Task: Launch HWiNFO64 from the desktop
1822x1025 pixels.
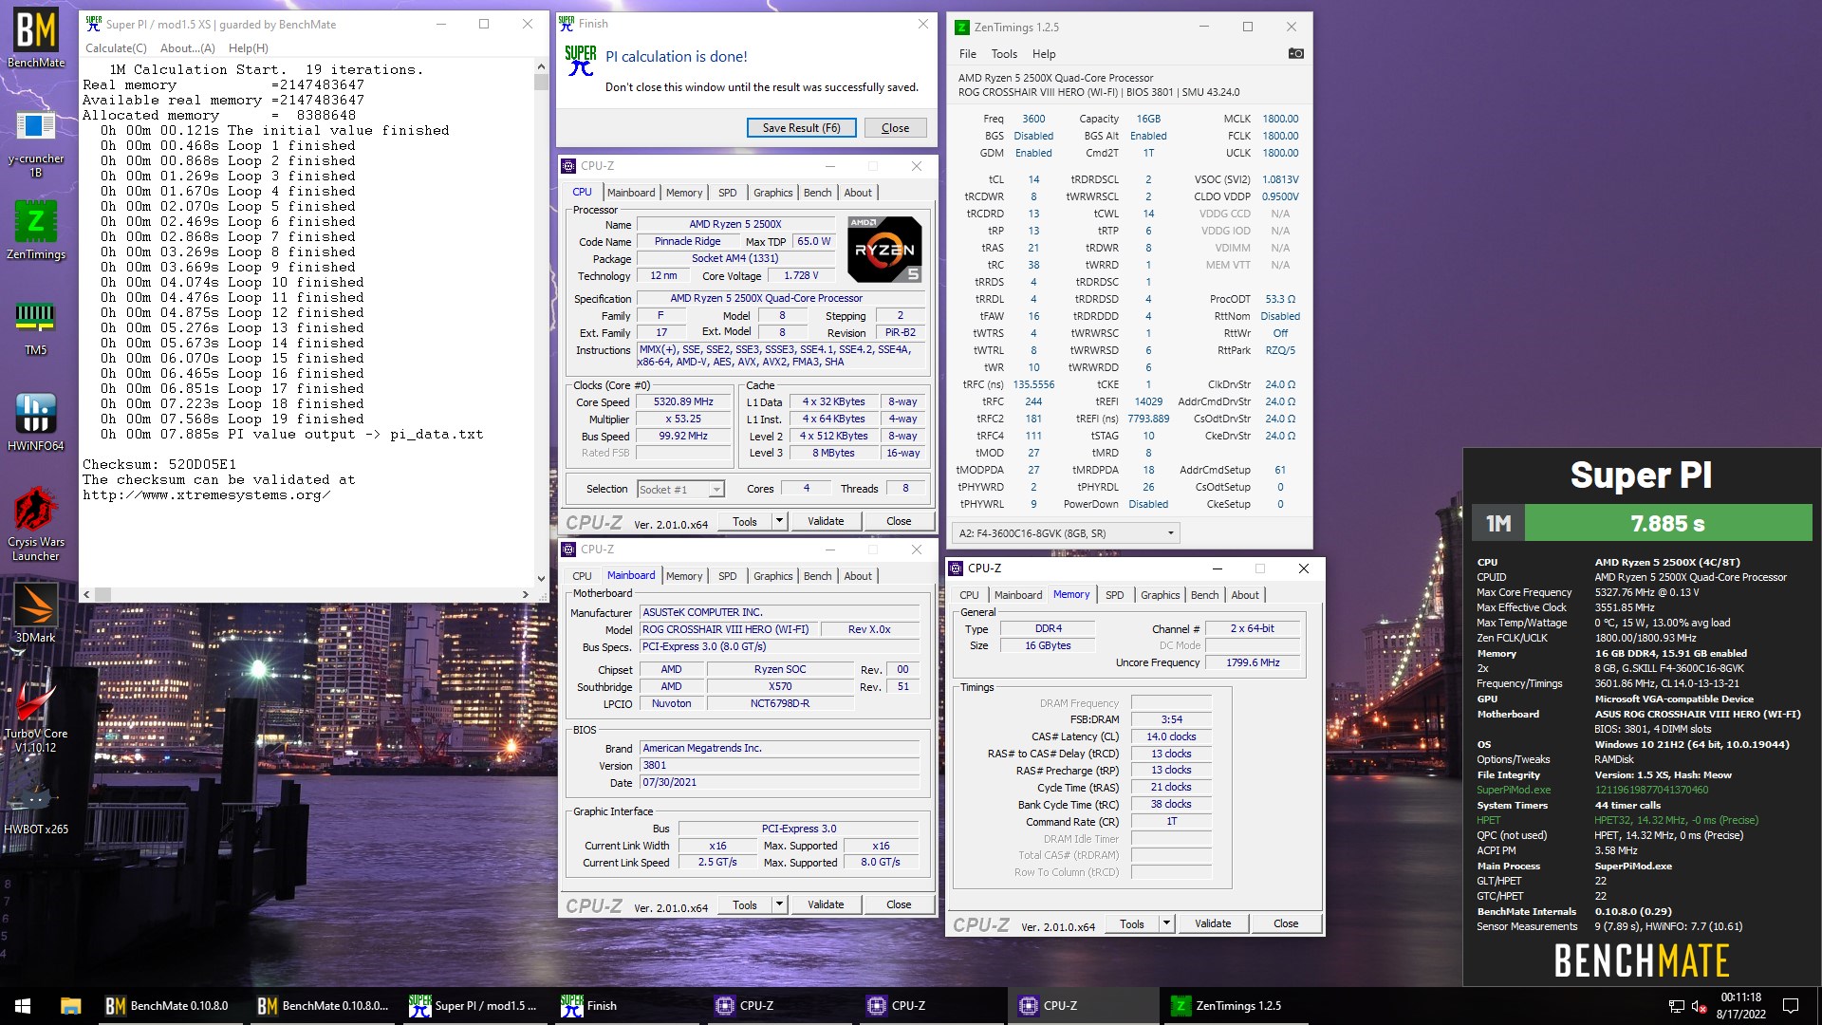Action: [36, 421]
